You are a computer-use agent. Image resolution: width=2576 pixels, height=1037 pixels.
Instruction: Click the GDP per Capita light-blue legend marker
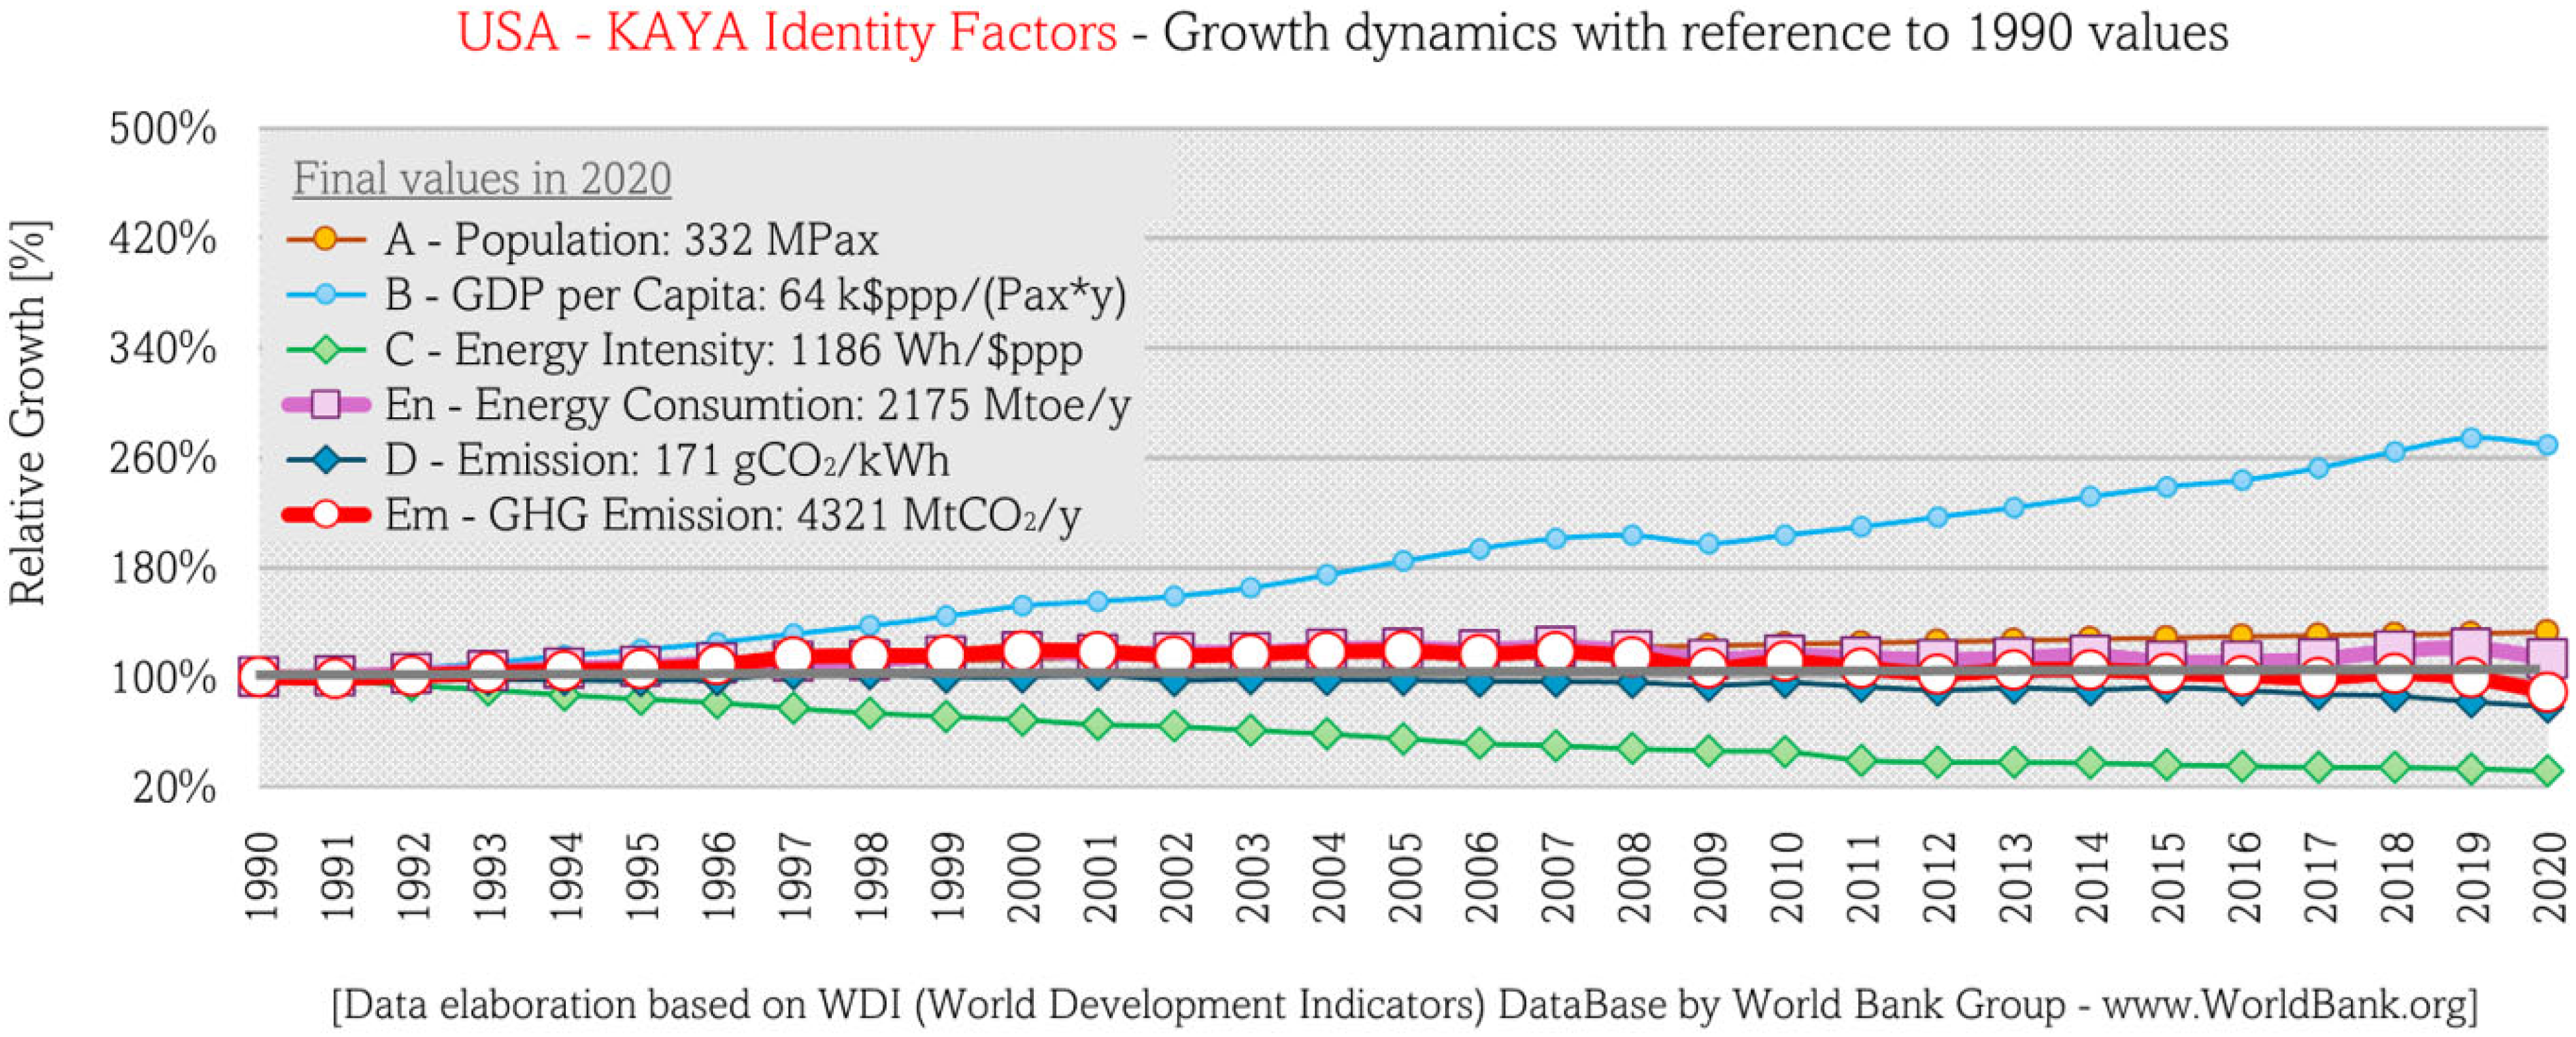coord(325,295)
